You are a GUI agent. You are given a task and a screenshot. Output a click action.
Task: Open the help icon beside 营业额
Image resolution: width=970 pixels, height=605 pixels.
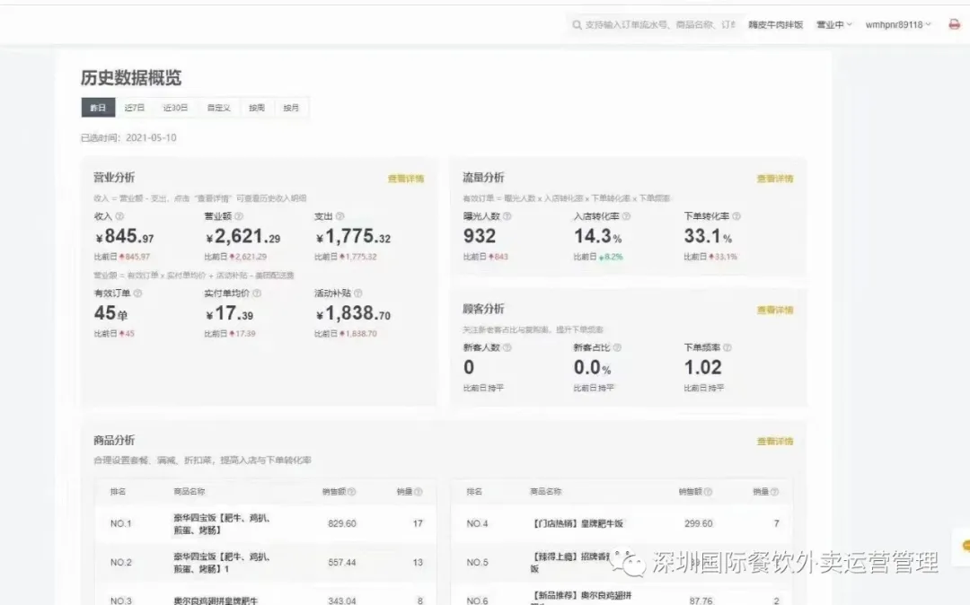coord(239,216)
